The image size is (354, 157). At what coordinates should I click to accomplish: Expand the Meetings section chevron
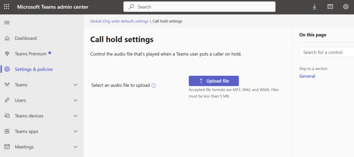(76, 147)
